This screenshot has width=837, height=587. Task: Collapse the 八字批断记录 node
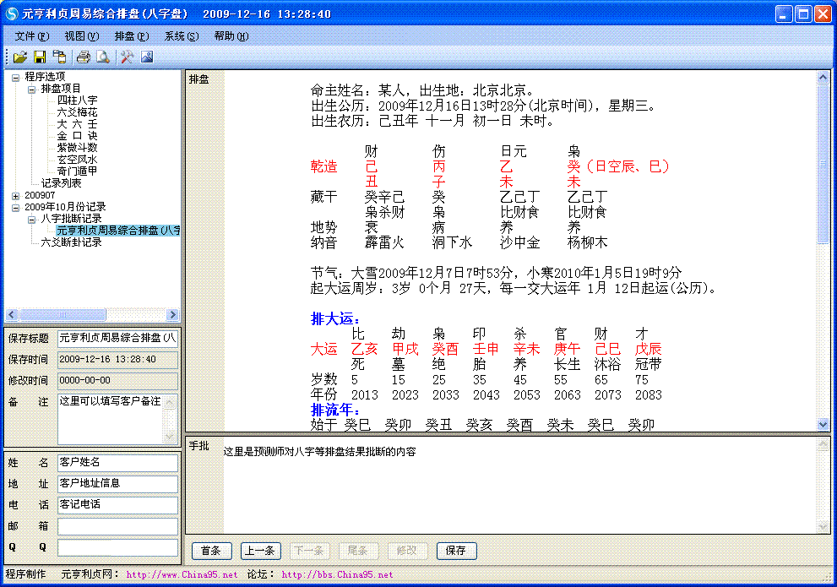coord(31,220)
